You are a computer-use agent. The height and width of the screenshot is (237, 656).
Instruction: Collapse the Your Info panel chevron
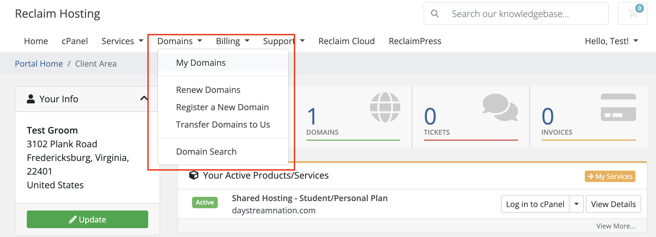click(144, 99)
